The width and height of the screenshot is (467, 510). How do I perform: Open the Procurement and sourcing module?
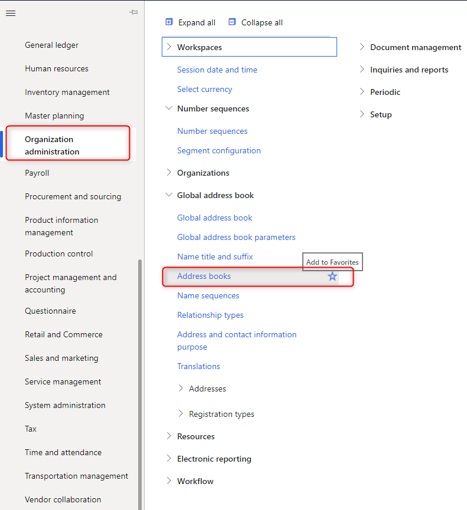pyautogui.click(x=73, y=196)
